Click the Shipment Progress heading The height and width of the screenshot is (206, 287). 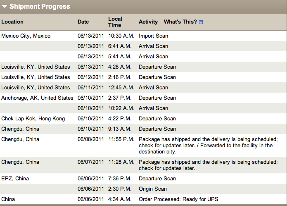[40, 7]
